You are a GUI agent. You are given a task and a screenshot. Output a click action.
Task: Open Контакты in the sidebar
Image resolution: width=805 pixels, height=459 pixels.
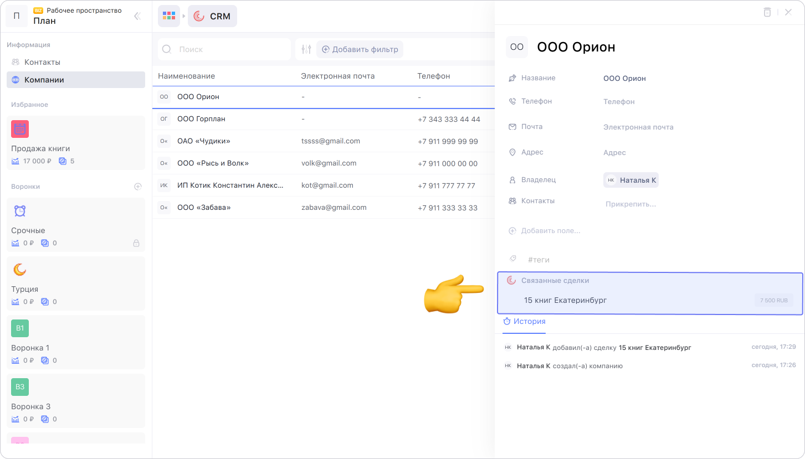(42, 62)
